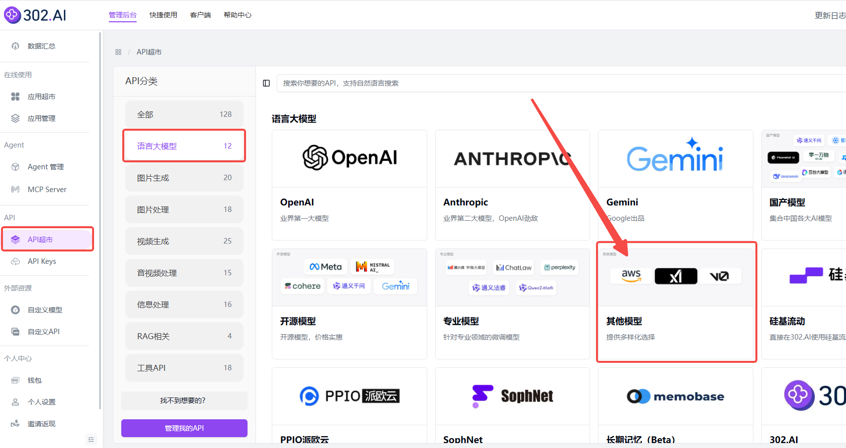
Task: Click the 302.AI logo
Action: (x=35, y=15)
